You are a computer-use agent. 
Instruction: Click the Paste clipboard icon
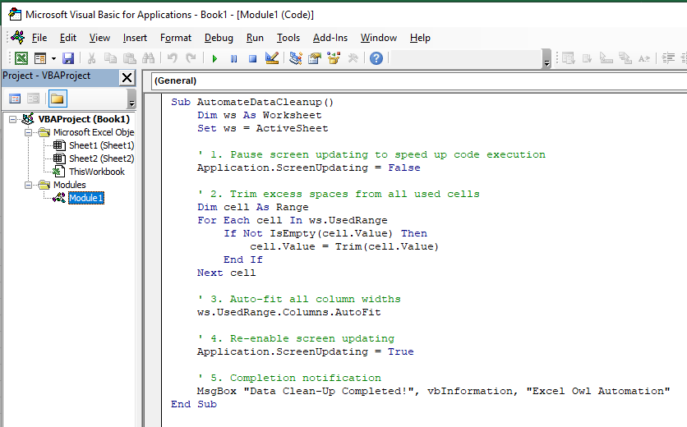tap(129, 58)
